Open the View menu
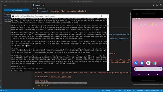The height and width of the screenshot is (92, 163). [x=18, y=2]
